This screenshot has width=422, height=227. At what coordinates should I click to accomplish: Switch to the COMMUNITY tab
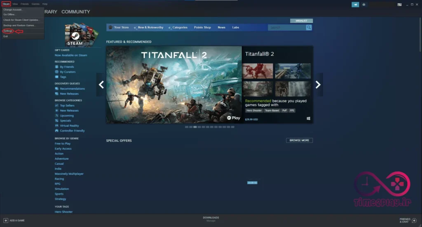click(76, 12)
